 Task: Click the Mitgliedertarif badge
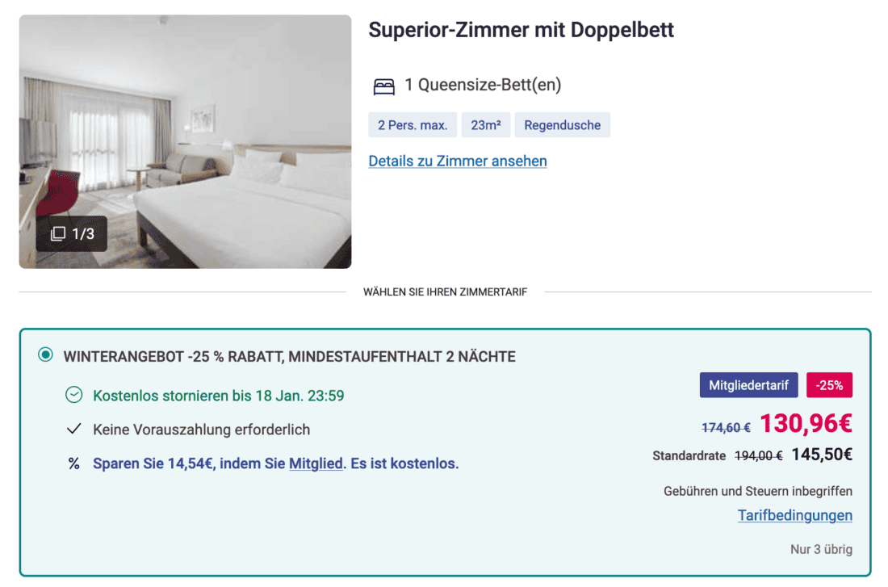click(748, 385)
